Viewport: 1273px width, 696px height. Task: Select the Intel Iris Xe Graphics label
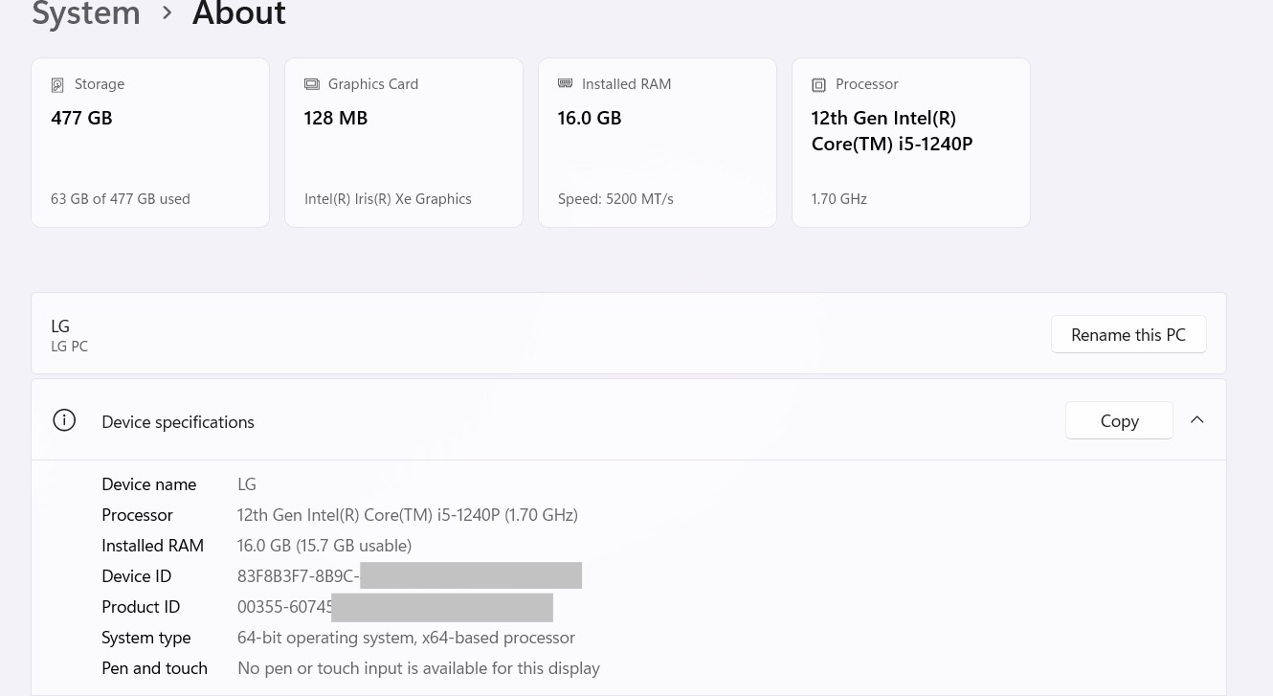pos(388,199)
